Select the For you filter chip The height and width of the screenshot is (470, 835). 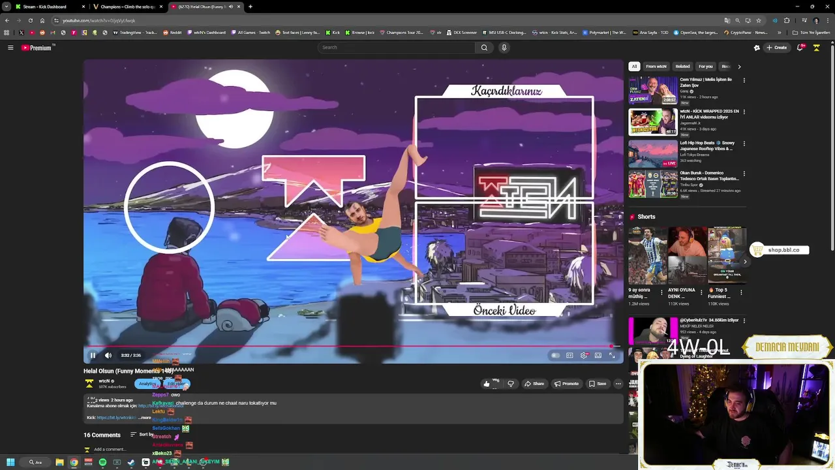click(706, 67)
